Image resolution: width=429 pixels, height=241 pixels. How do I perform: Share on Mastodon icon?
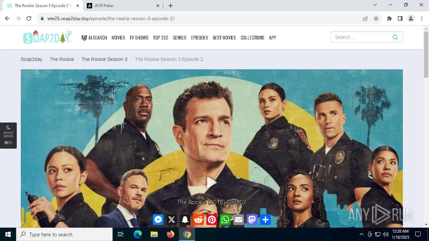[252, 220]
